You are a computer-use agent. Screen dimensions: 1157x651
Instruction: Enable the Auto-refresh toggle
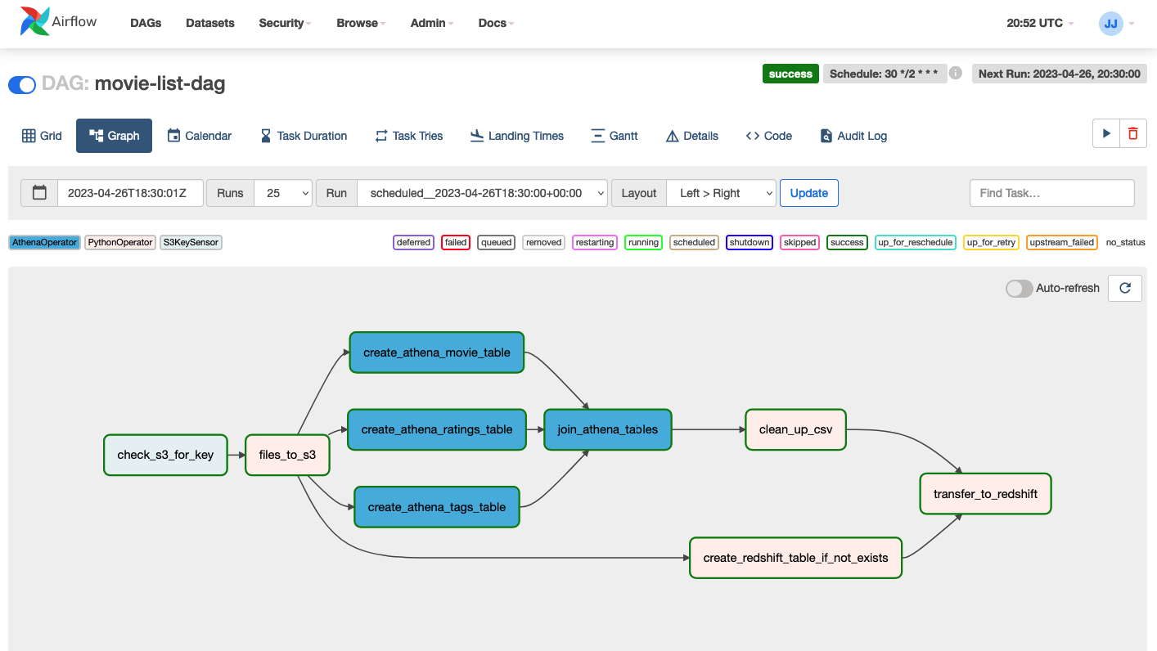1019,288
